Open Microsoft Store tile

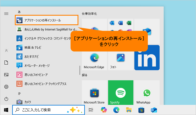point(94,93)
